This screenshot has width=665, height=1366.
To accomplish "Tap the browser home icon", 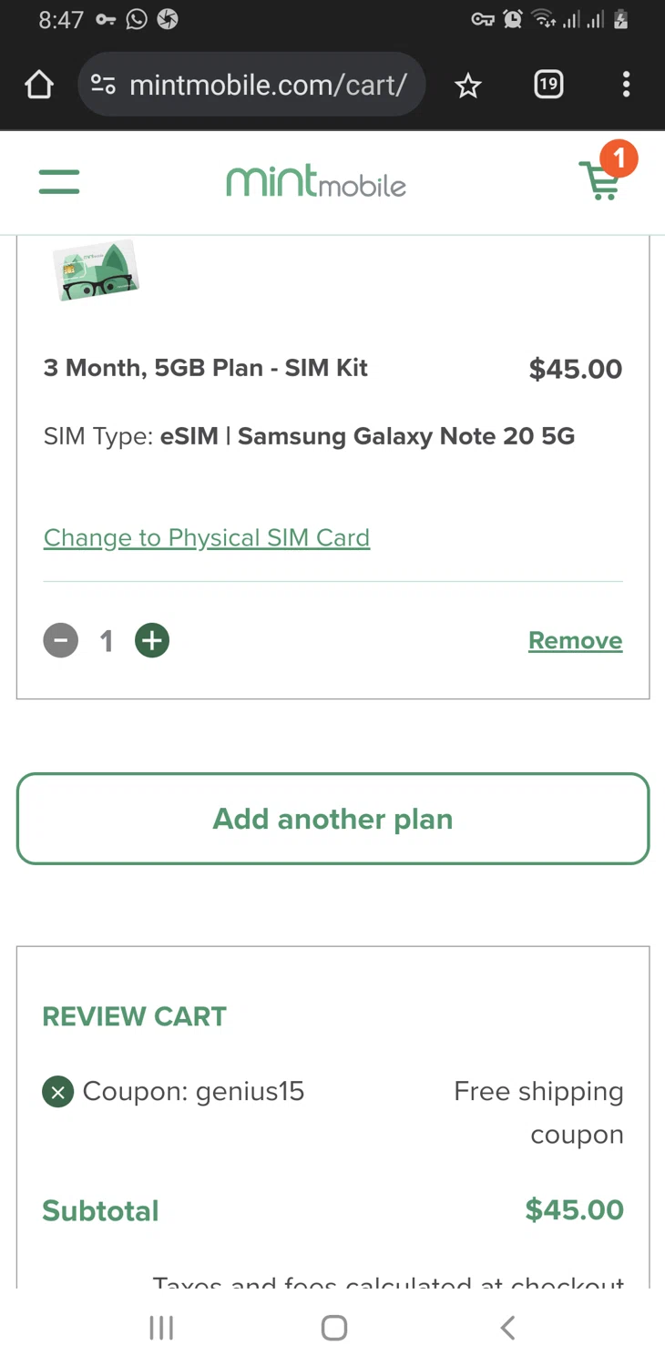I will pos(39,85).
